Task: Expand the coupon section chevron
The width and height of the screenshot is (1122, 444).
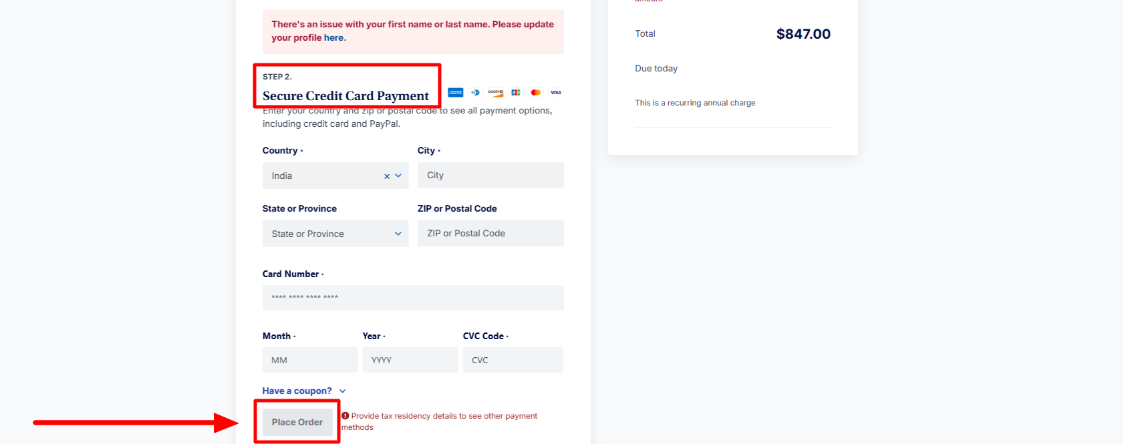Action: (343, 391)
